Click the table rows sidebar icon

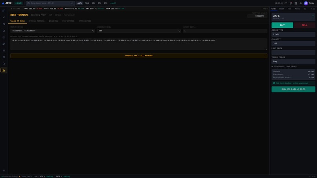click(4, 51)
